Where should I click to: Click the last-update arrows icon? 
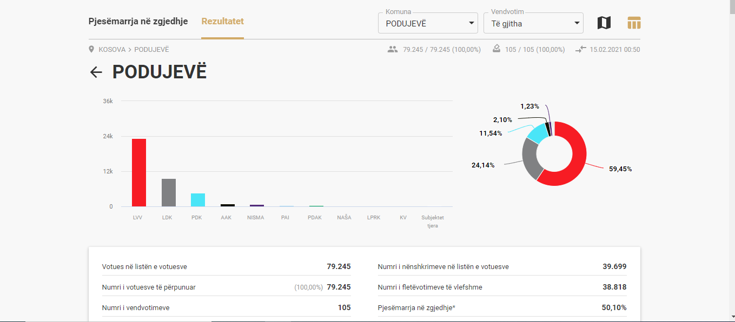tap(580, 49)
